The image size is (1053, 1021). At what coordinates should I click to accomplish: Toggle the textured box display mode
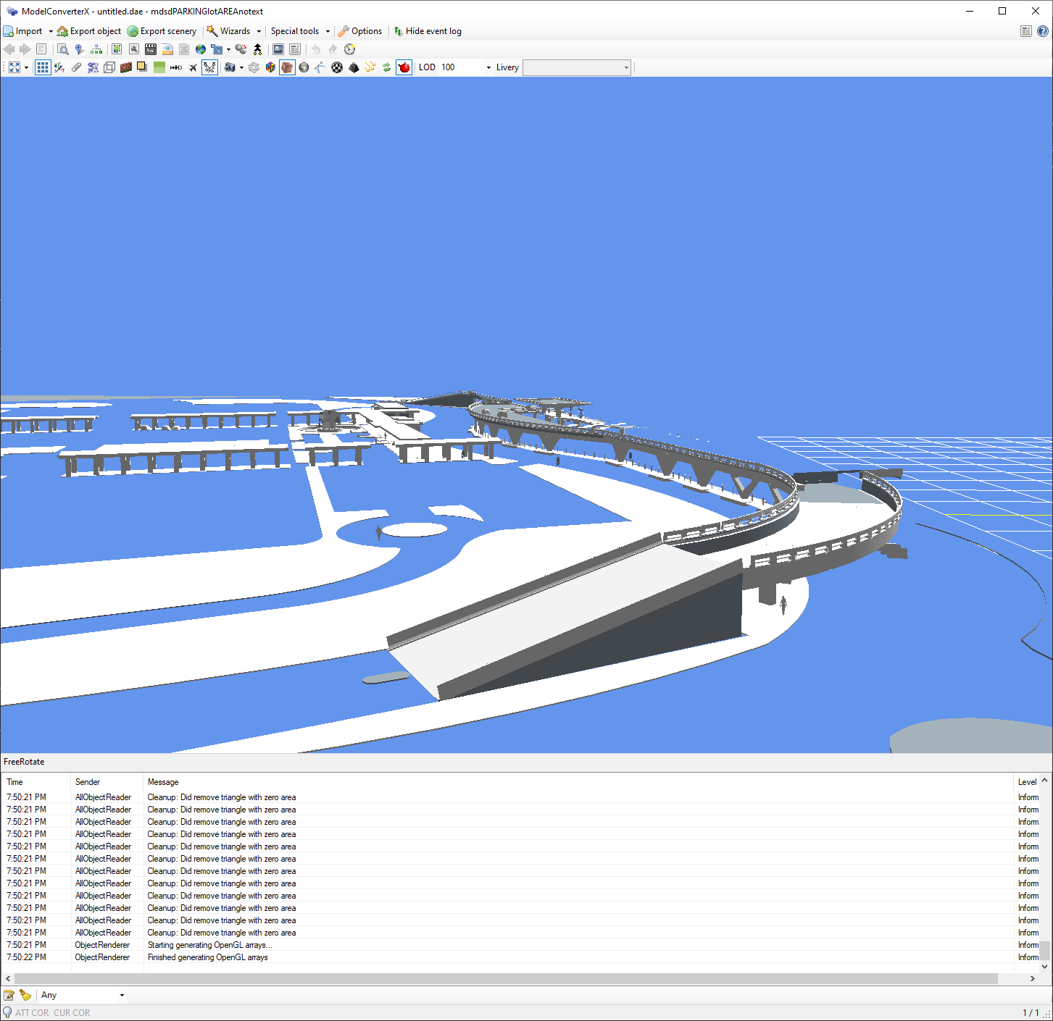pyautogui.click(x=287, y=67)
